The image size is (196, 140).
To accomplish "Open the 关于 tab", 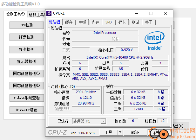I will 149,22.
